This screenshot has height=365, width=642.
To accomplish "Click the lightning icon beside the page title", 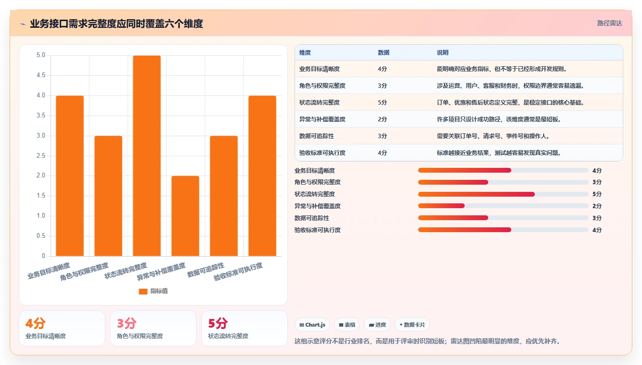I will [x=23, y=24].
